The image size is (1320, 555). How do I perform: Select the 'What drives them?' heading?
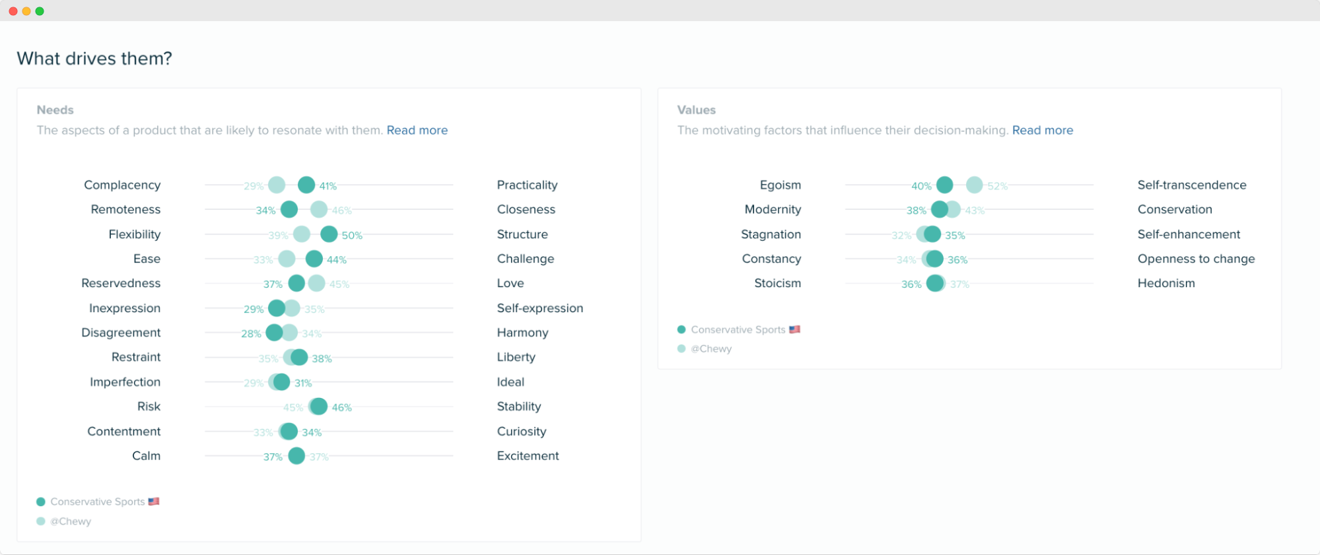pos(94,59)
